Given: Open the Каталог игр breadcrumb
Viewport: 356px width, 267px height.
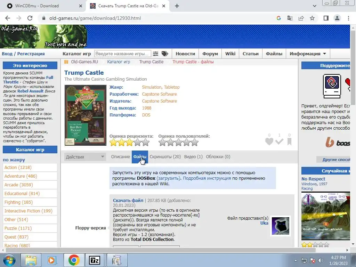Looking at the screenshot, I should click(x=119, y=62).
